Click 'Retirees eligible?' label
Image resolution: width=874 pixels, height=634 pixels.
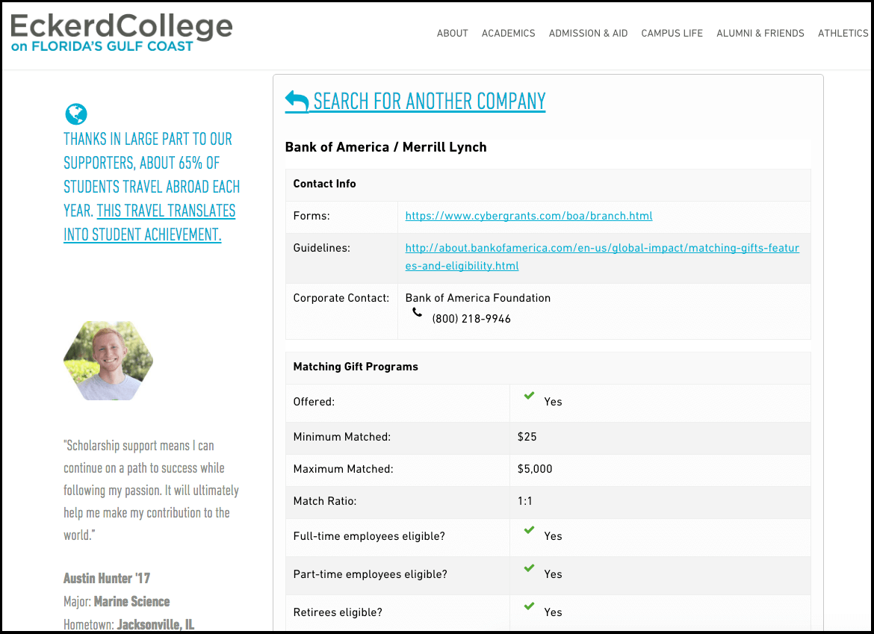[x=338, y=612]
